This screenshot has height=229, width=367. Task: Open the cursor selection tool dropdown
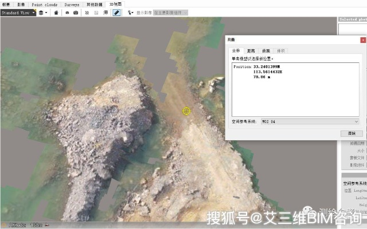click(x=130, y=13)
